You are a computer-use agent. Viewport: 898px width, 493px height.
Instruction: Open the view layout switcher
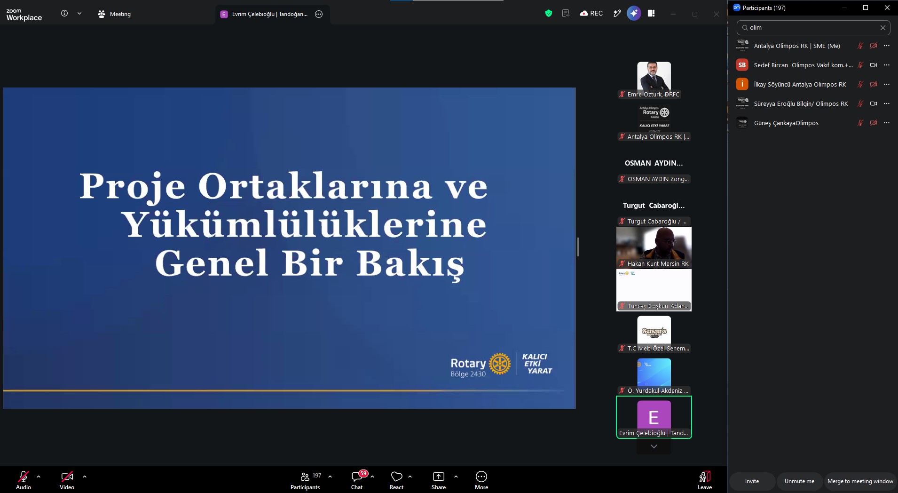651,14
